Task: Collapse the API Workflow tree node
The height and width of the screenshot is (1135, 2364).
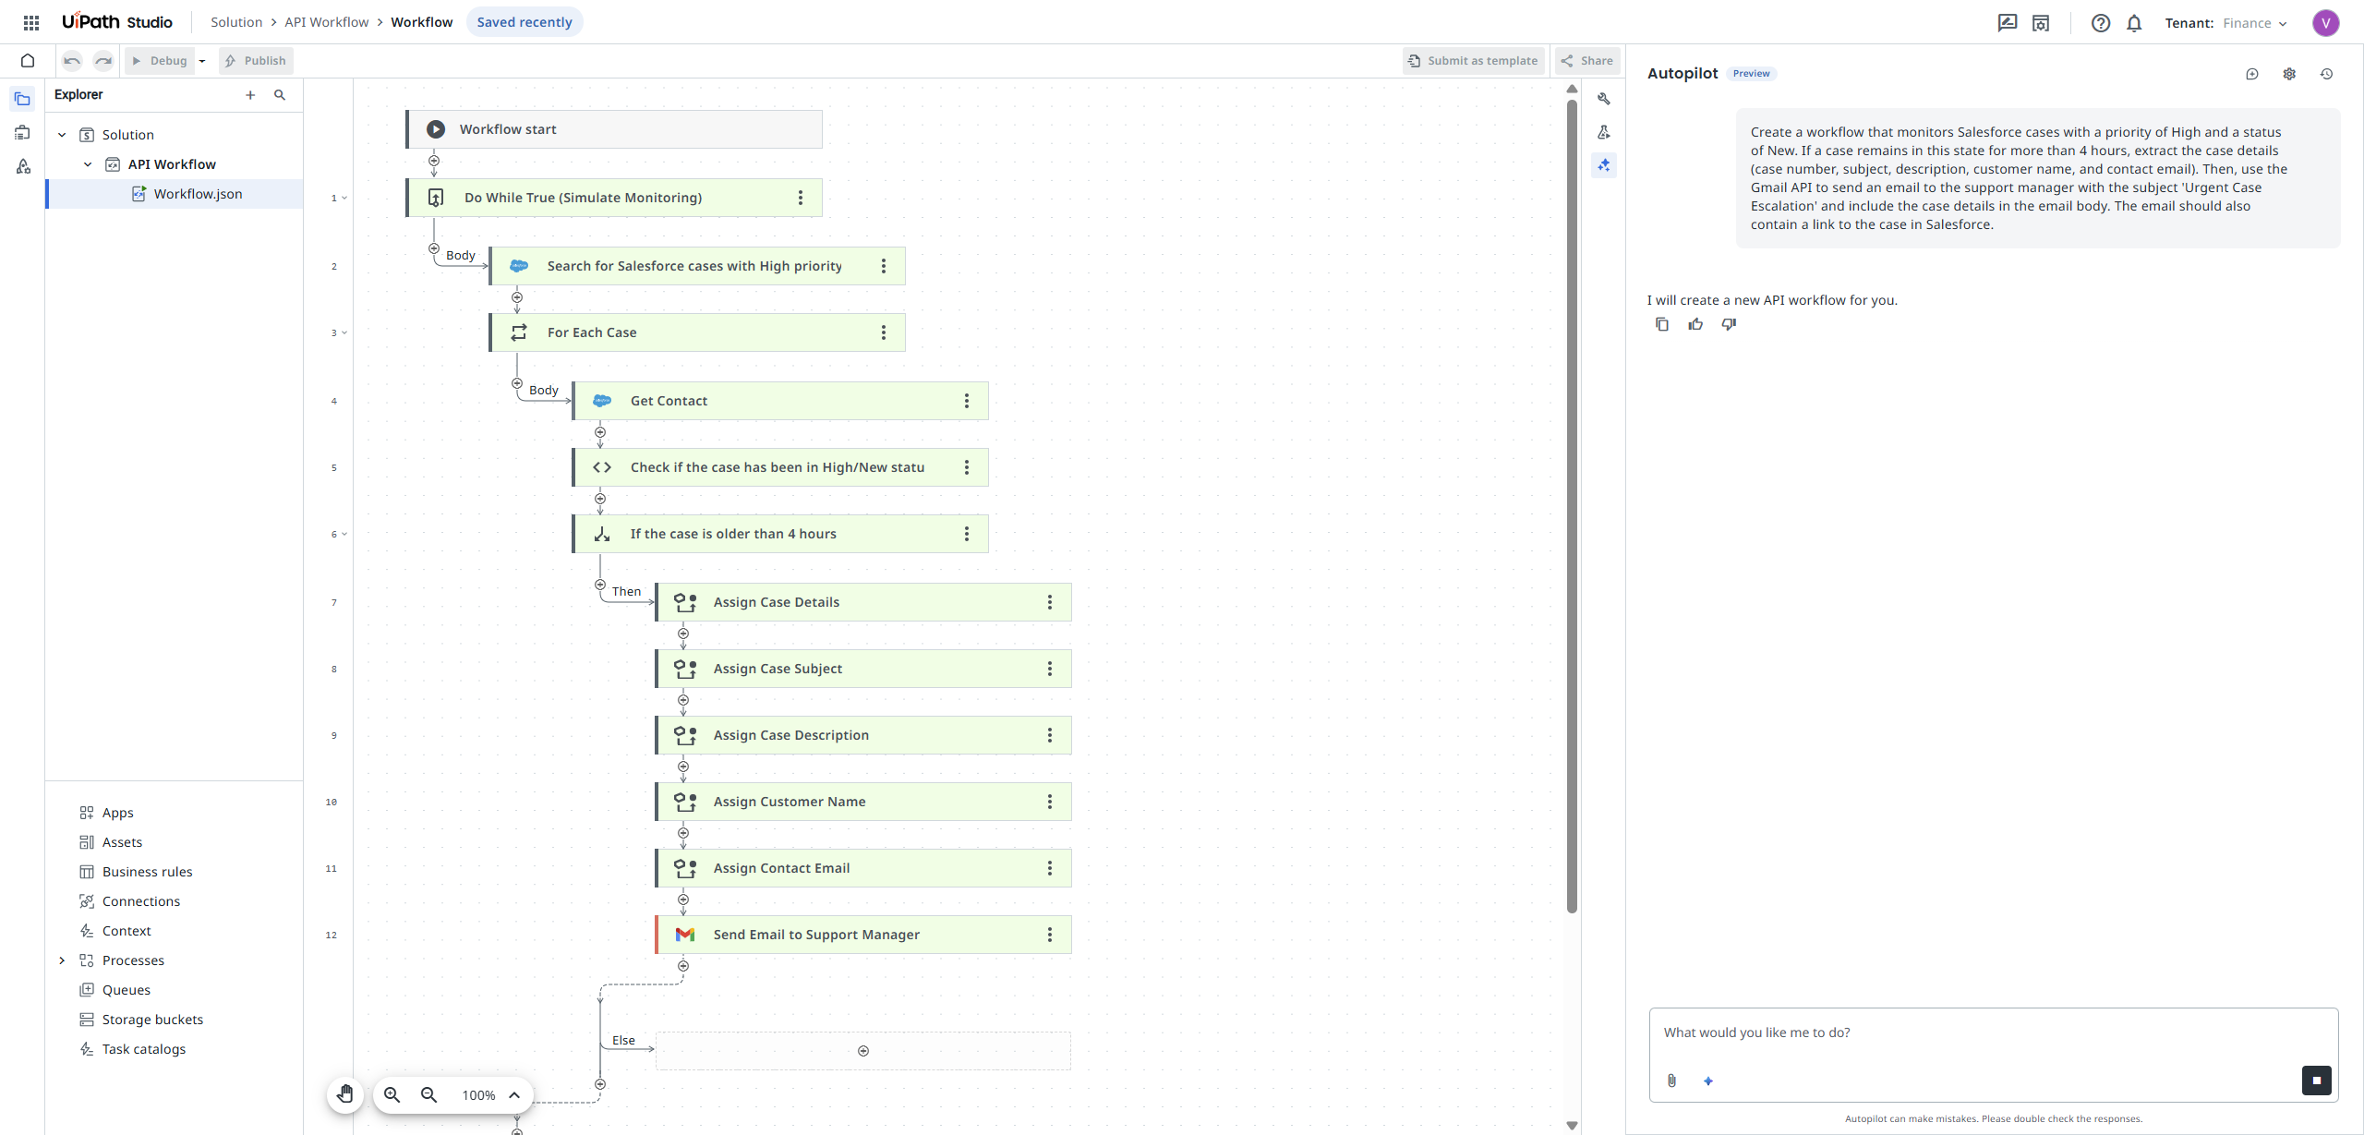Action: [88, 164]
